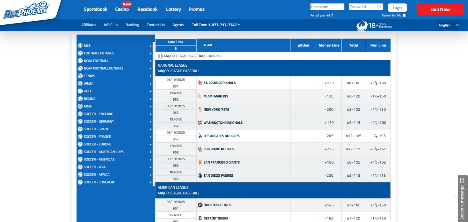This screenshot has height=222, width=468.
Task: Click the Soccer - Asia ball icon
Action: [x=80, y=167]
